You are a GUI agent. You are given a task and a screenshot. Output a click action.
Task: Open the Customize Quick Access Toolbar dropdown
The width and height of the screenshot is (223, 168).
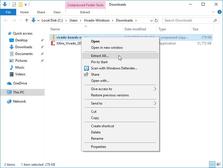(x=26, y=5)
